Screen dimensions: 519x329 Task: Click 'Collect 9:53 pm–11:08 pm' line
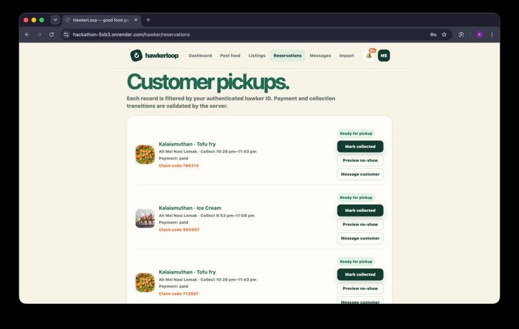coord(227,216)
